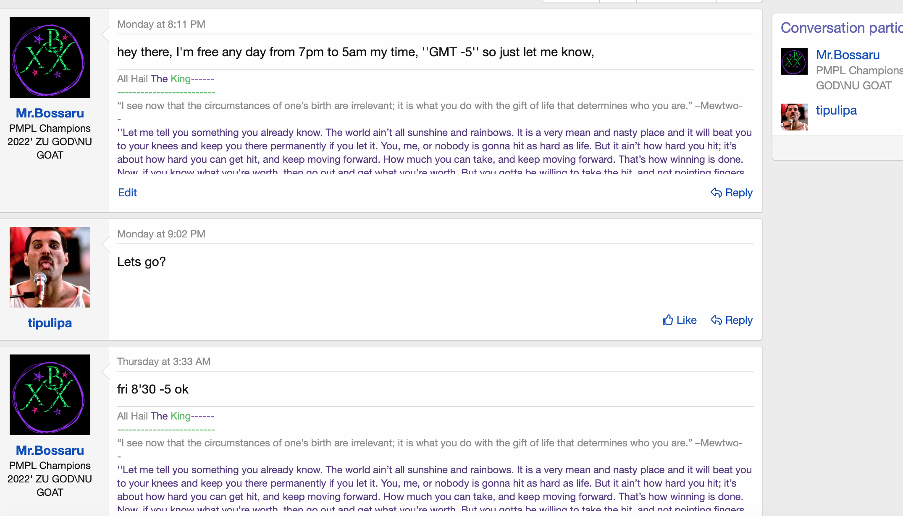Open Mr.Bossaru's avatar on the Thursday post

click(50, 395)
